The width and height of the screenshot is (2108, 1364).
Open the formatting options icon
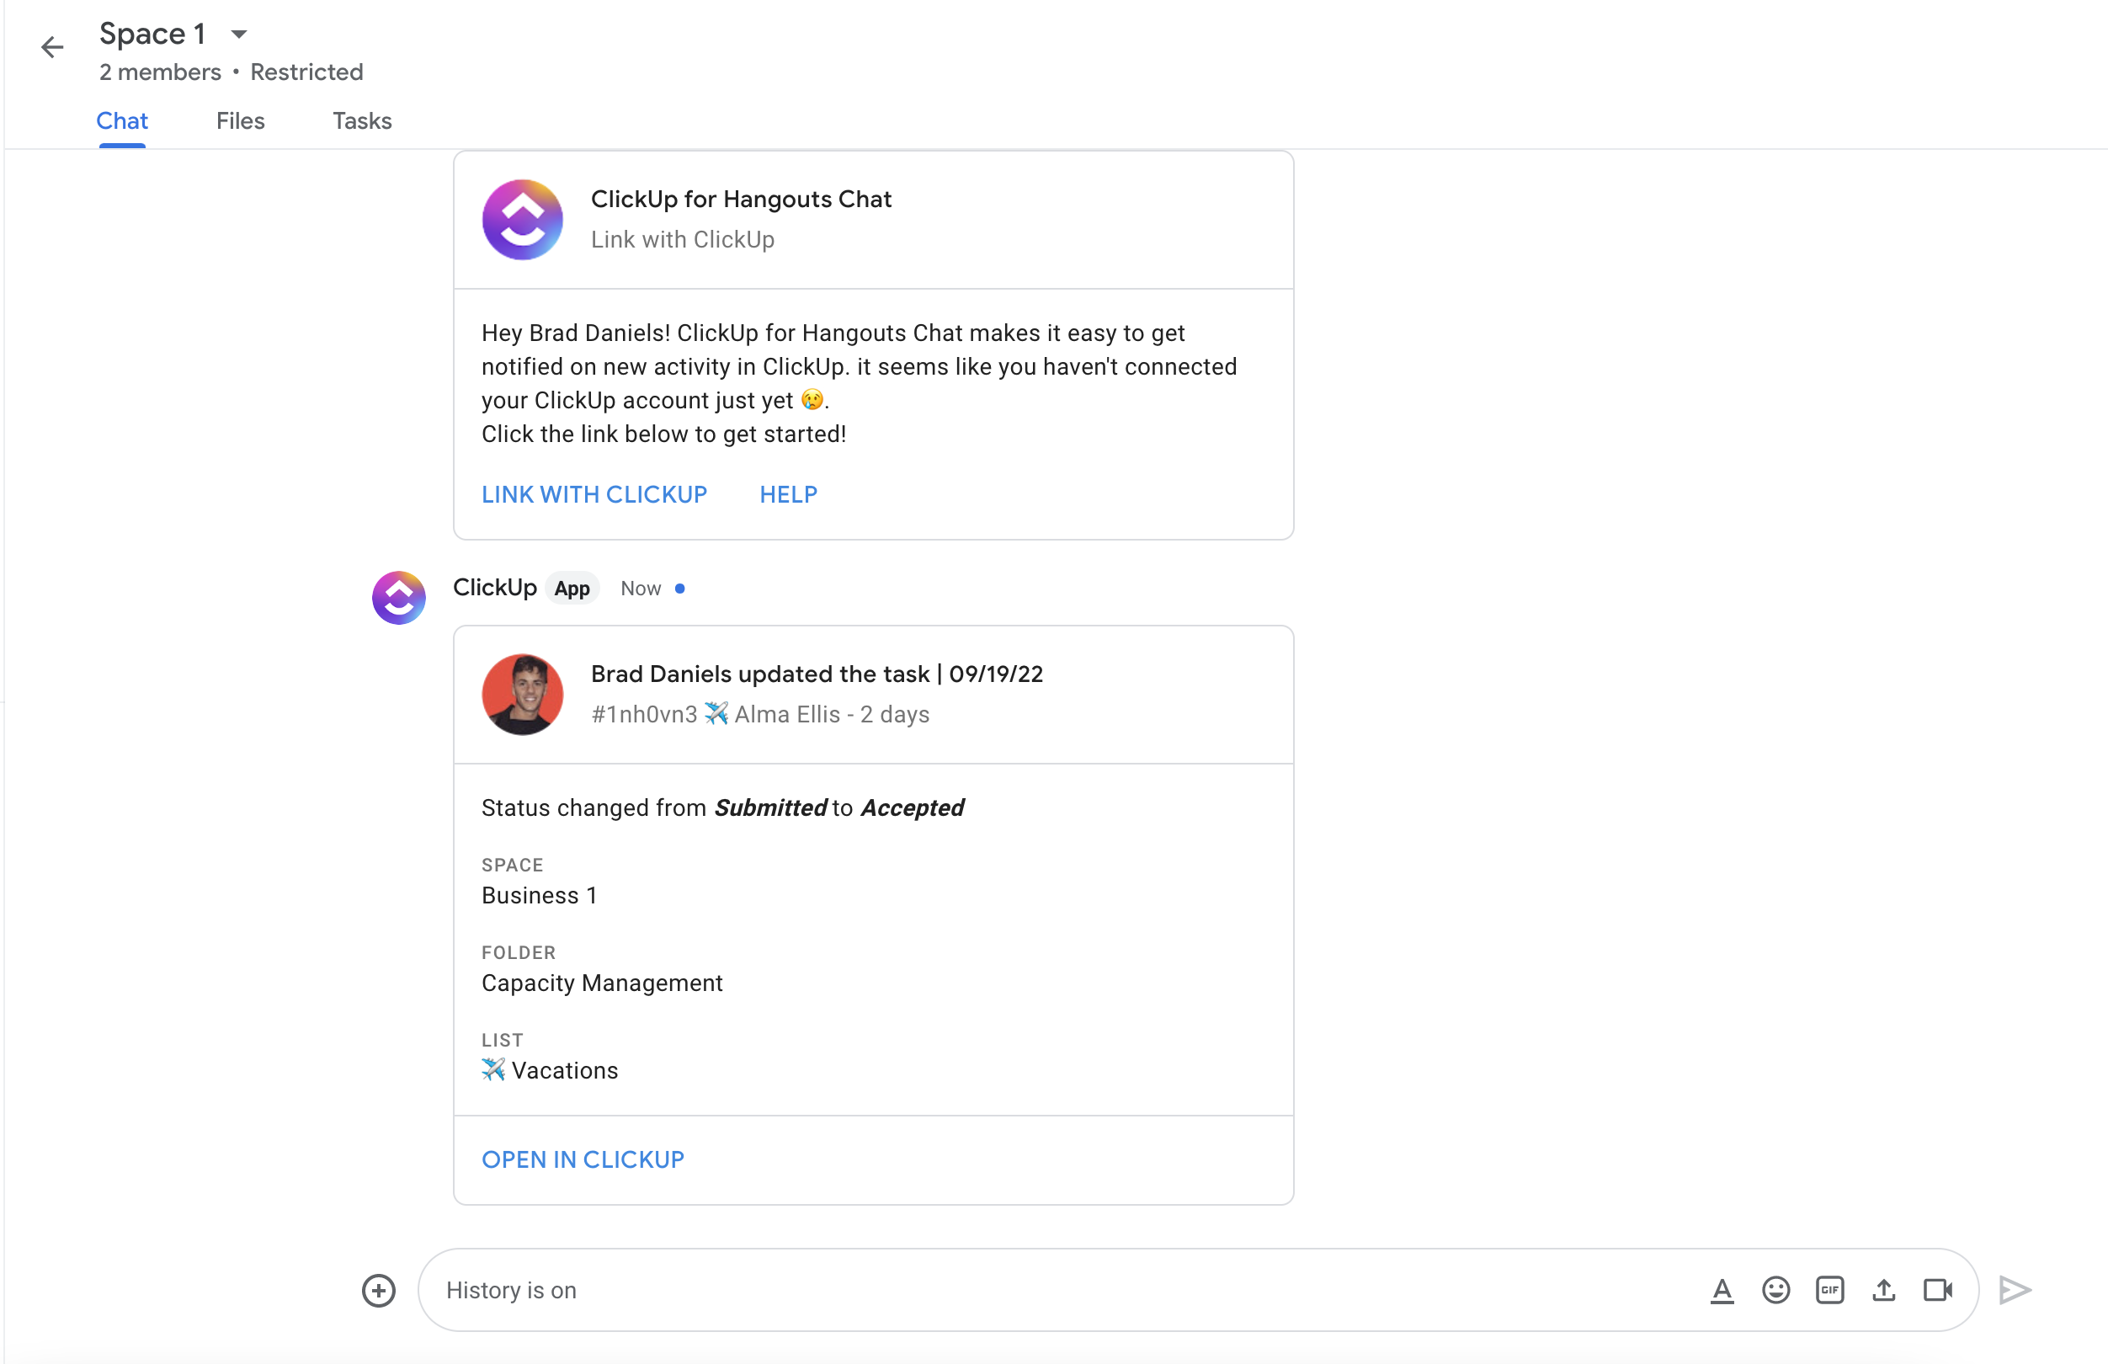1721,1291
